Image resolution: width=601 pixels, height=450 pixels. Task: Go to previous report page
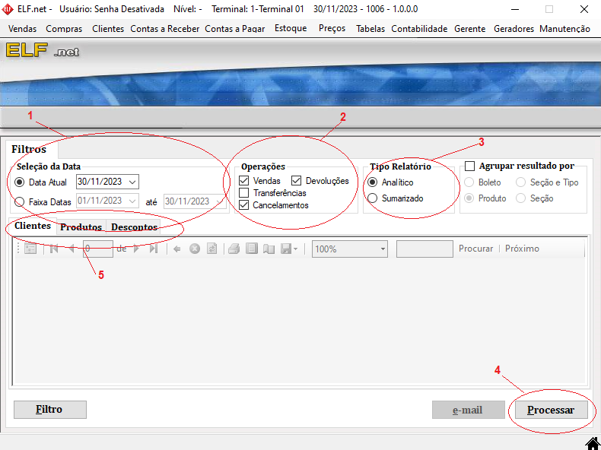pyautogui.click(x=72, y=249)
